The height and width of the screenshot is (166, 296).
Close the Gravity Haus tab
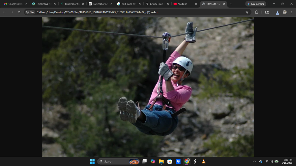click(168, 4)
